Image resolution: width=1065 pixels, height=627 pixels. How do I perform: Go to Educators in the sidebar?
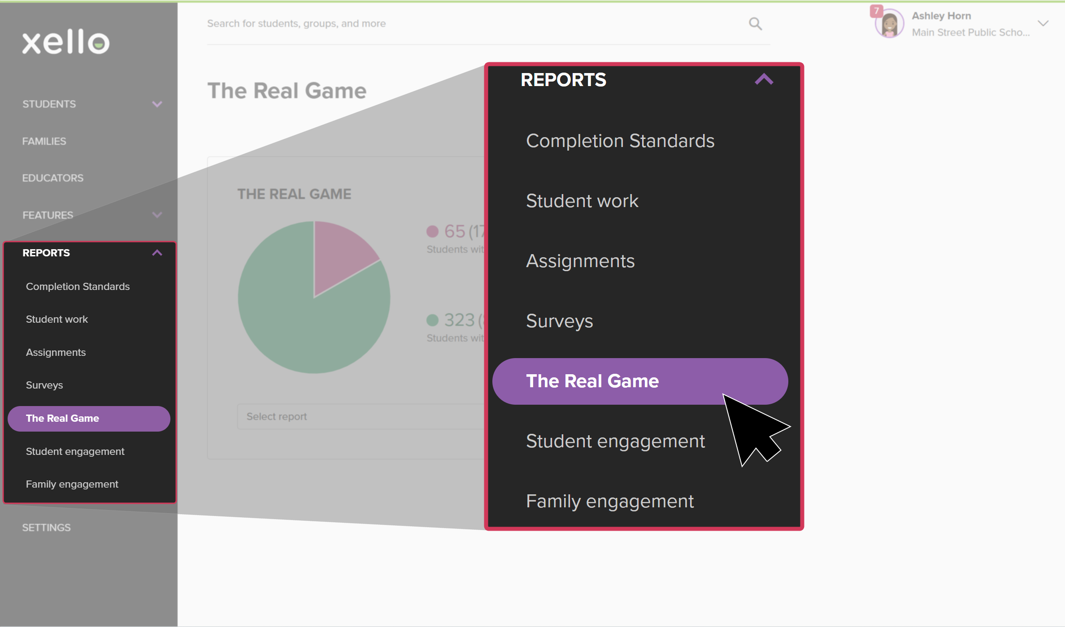pyautogui.click(x=53, y=178)
